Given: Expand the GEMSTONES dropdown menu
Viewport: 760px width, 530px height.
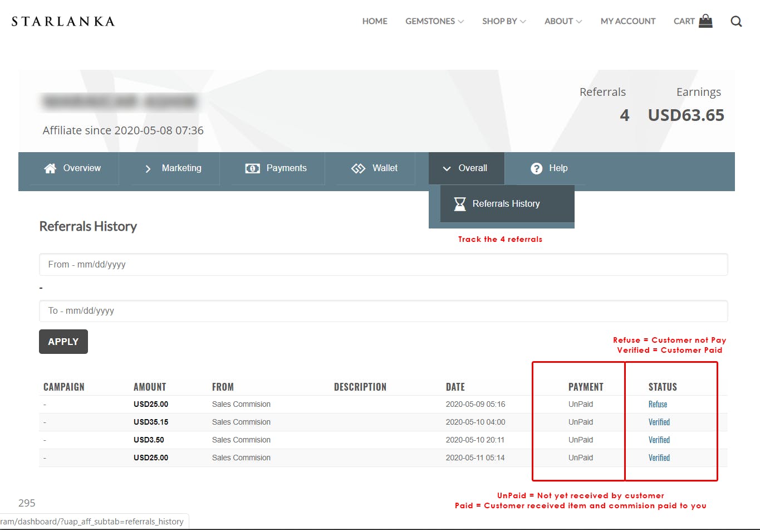Looking at the screenshot, I should click(x=434, y=21).
